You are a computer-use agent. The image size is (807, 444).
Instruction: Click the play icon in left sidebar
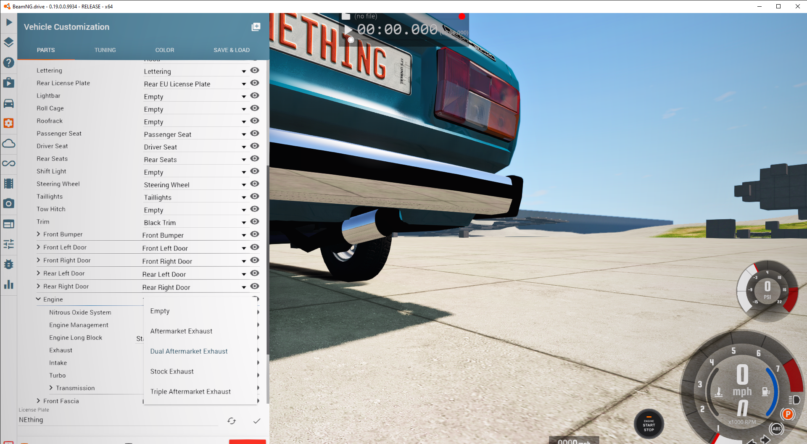tap(9, 22)
